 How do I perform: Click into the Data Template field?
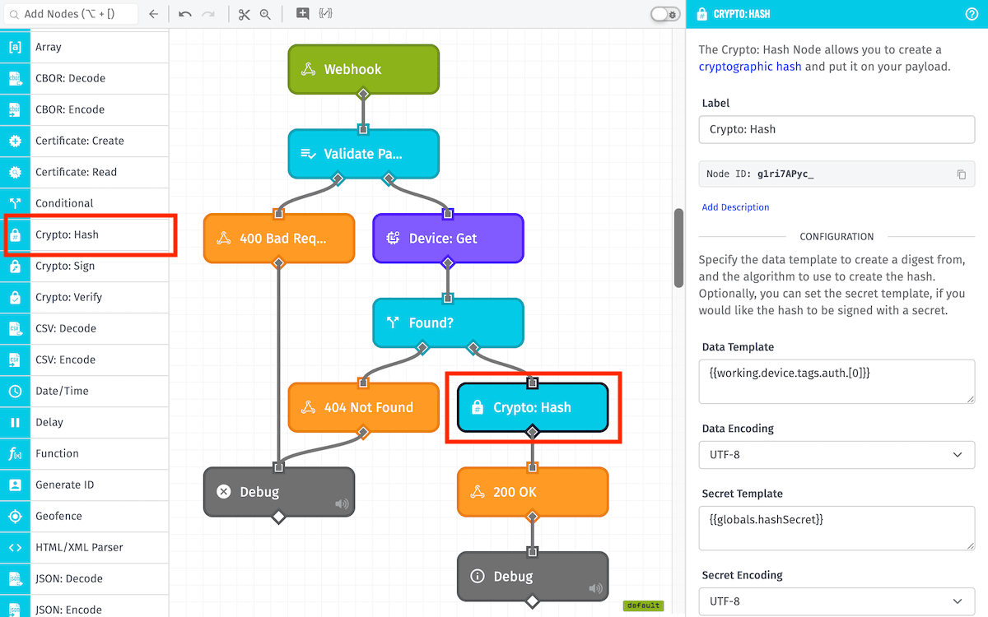[x=837, y=381]
